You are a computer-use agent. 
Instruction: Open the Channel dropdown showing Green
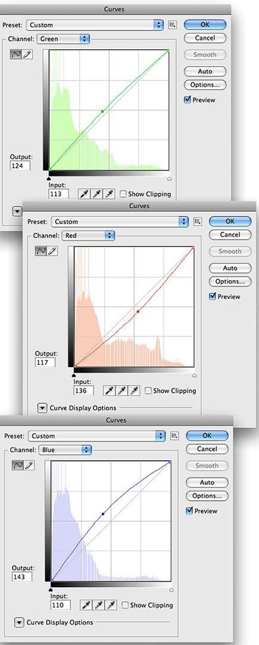click(63, 39)
